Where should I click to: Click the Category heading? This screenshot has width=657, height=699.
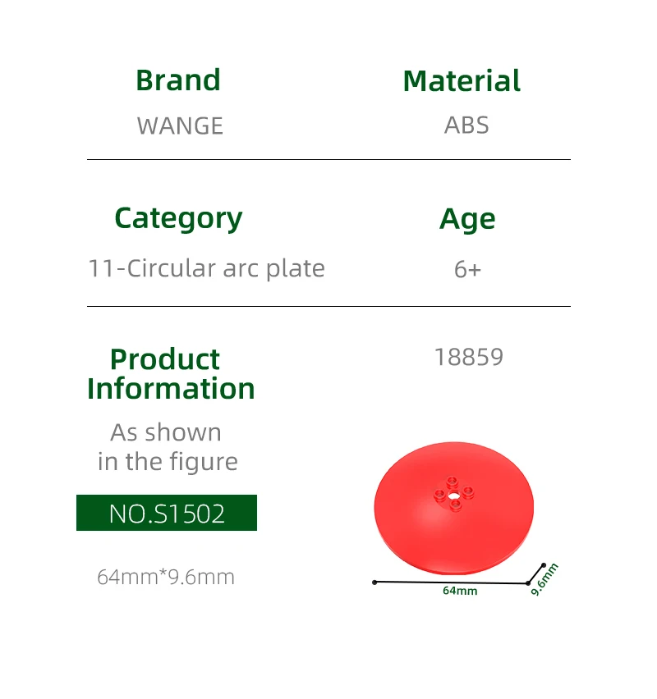click(x=178, y=218)
